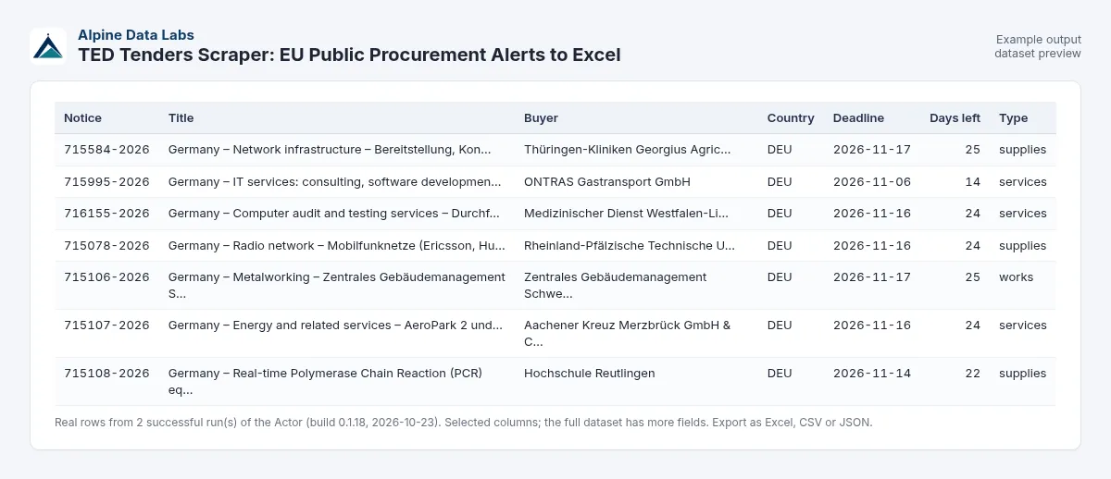Image resolution: width=1111 pixels, height=479 pixels.
Task: Click buyer Zentrales Gebäudemanagement Schwe...
Action: (x=616, y=286)
